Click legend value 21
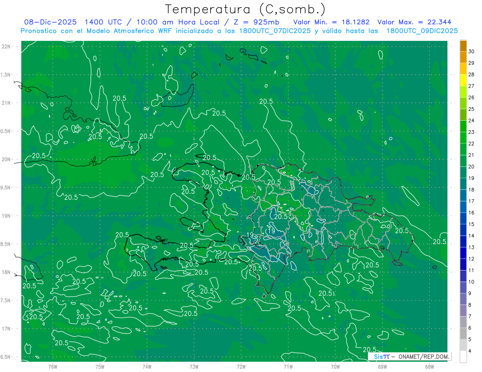The image size is (482, 372). pos(472,155)
